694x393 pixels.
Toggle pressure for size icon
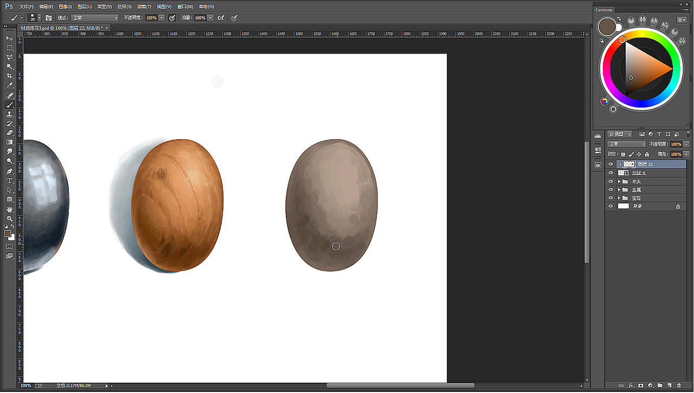(234, 18)
